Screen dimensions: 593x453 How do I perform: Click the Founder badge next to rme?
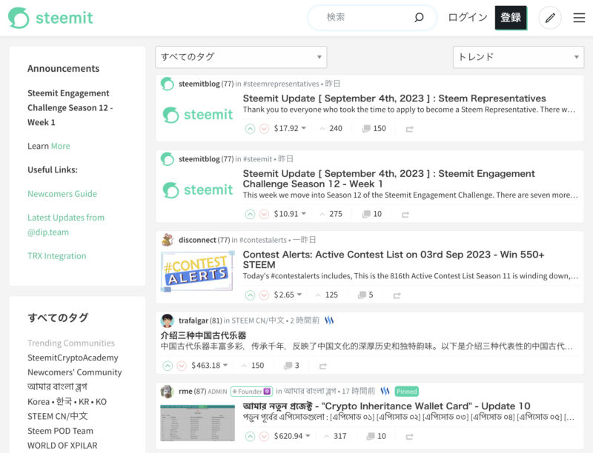click(x=251, y=392)
